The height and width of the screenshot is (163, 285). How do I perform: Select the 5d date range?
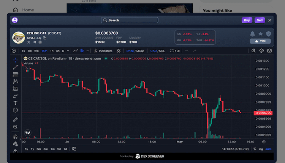(x=59, y=149)
